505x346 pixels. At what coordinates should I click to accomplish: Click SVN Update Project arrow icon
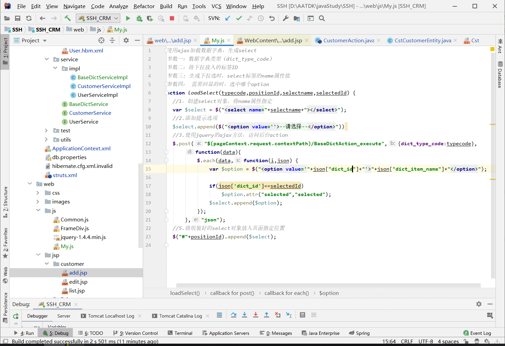228,18
